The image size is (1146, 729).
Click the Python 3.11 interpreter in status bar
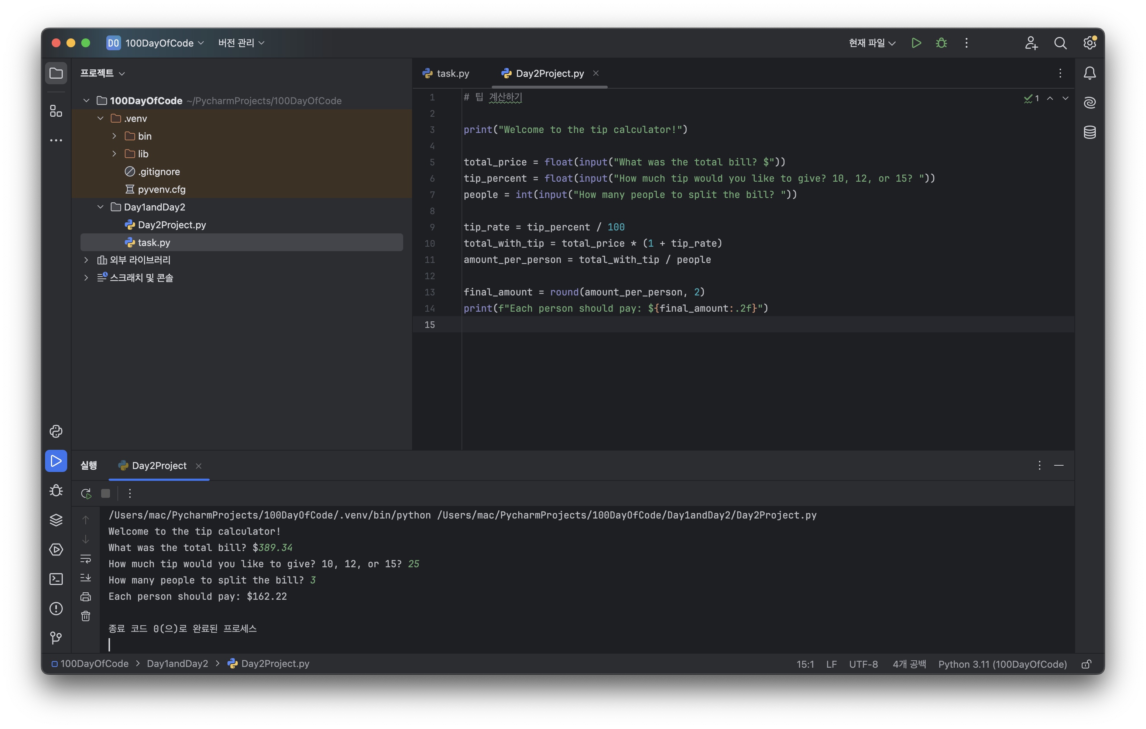[x=1002, y=664]
